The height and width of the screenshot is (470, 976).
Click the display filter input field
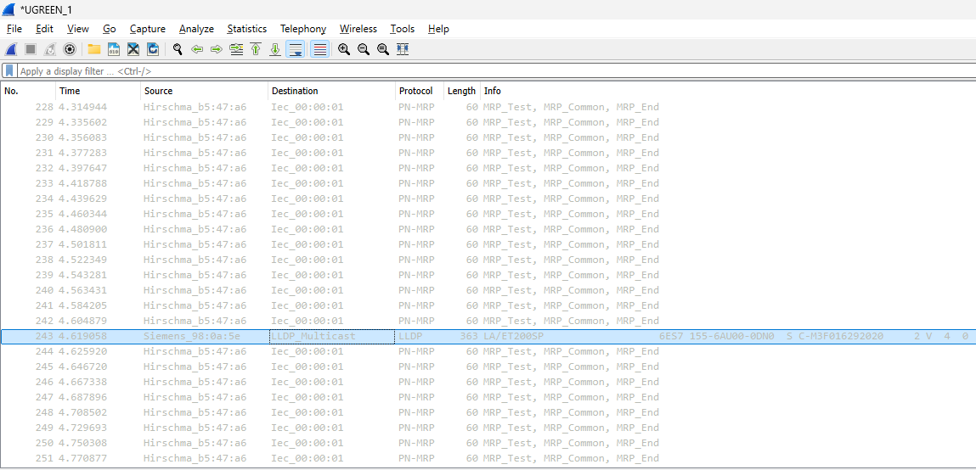pyautogui.click(x=495, y=71)
